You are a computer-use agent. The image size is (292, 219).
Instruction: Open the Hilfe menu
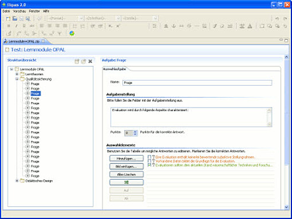pyautogui.click(x=46, y=11)
